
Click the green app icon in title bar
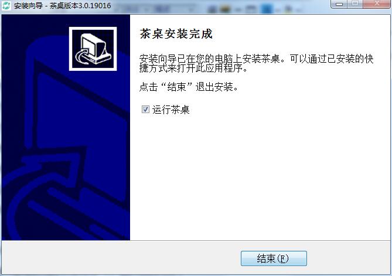pos(6,5)
